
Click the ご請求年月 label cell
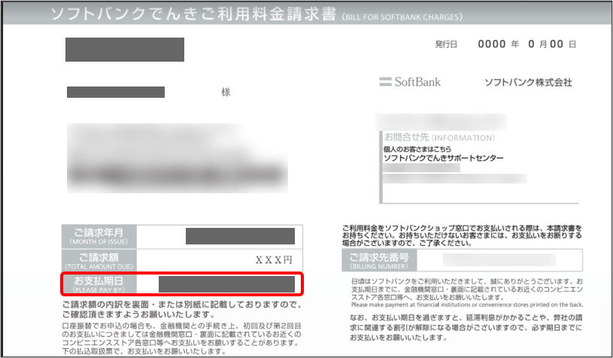pyautogui.click(x=99, y=236)
